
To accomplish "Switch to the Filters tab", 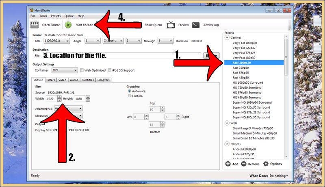I will point(50,80).
